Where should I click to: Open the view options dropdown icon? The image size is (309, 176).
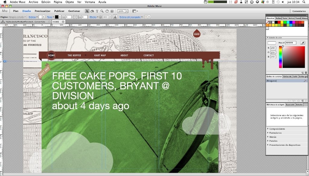point(135,11)
